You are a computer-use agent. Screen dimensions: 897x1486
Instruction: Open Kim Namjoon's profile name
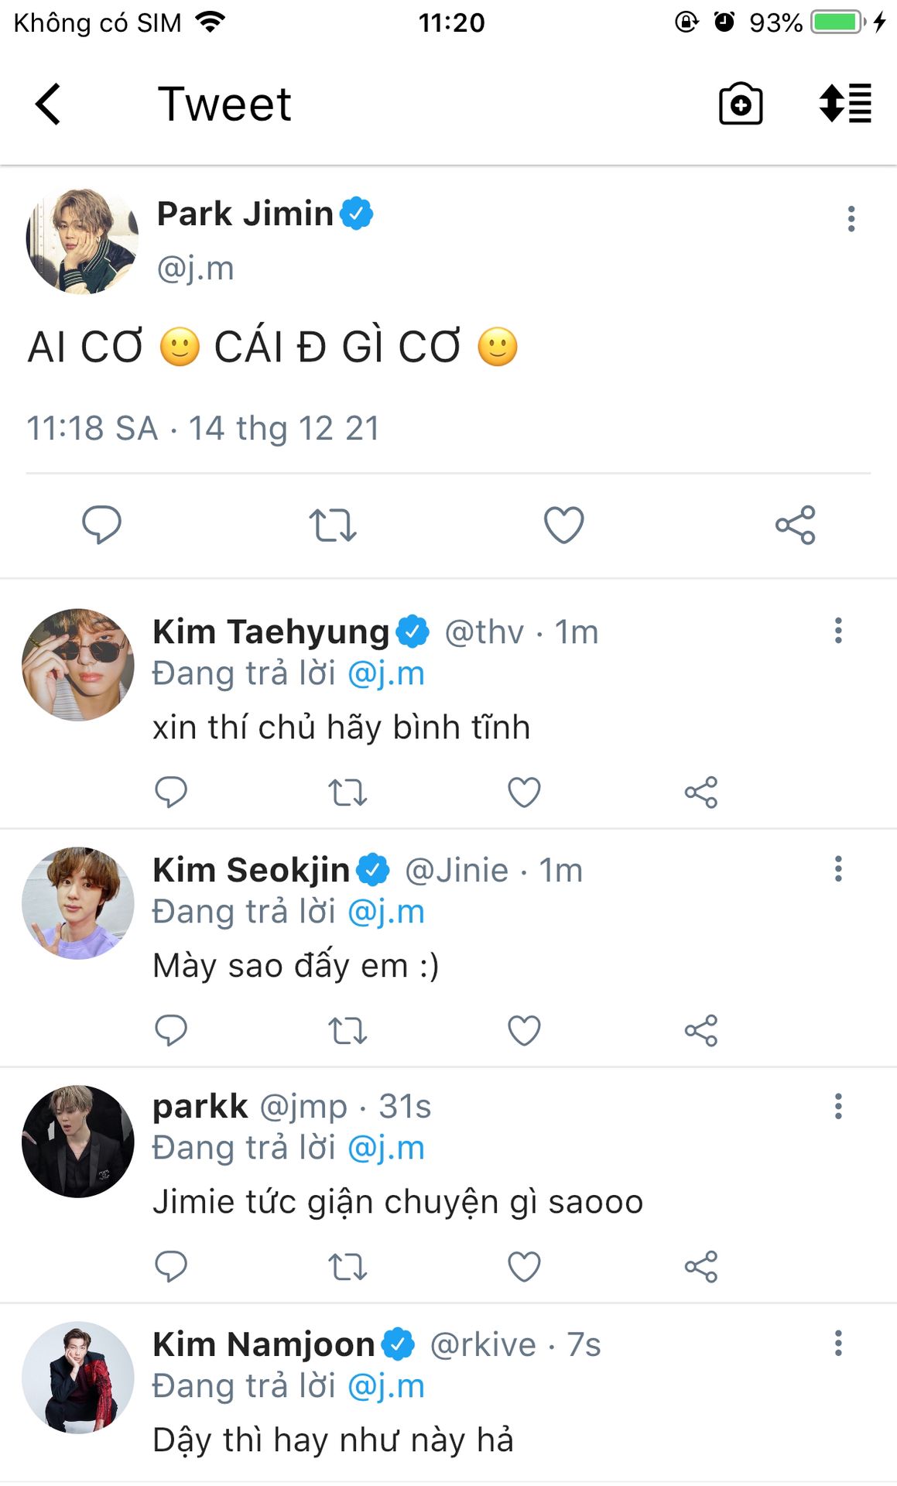click(263, 1344)
